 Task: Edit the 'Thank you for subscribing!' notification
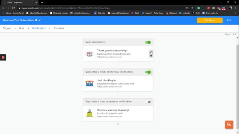click(x=151, y=52)
